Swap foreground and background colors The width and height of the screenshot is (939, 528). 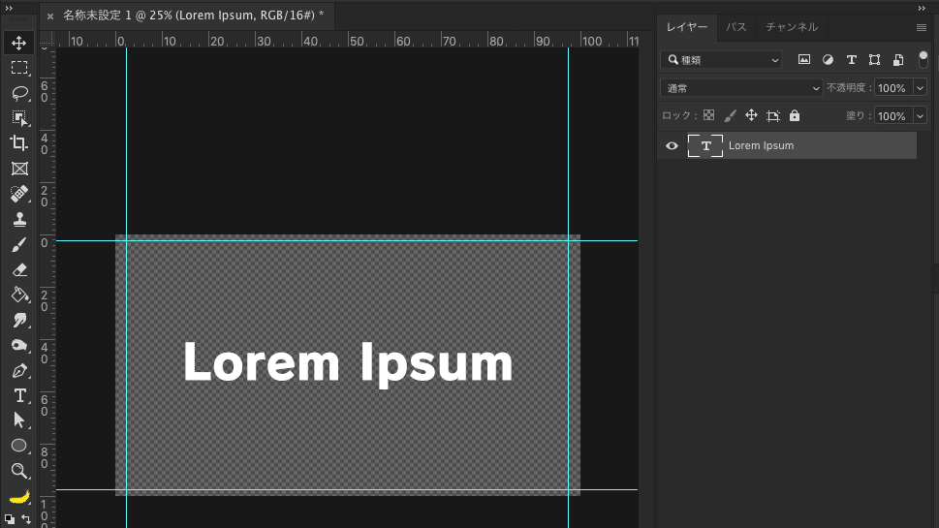pos(26,519)
